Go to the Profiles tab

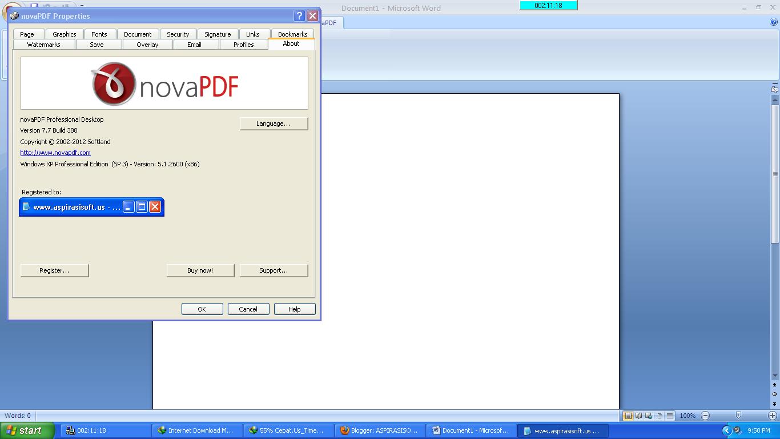coord(244,45)
